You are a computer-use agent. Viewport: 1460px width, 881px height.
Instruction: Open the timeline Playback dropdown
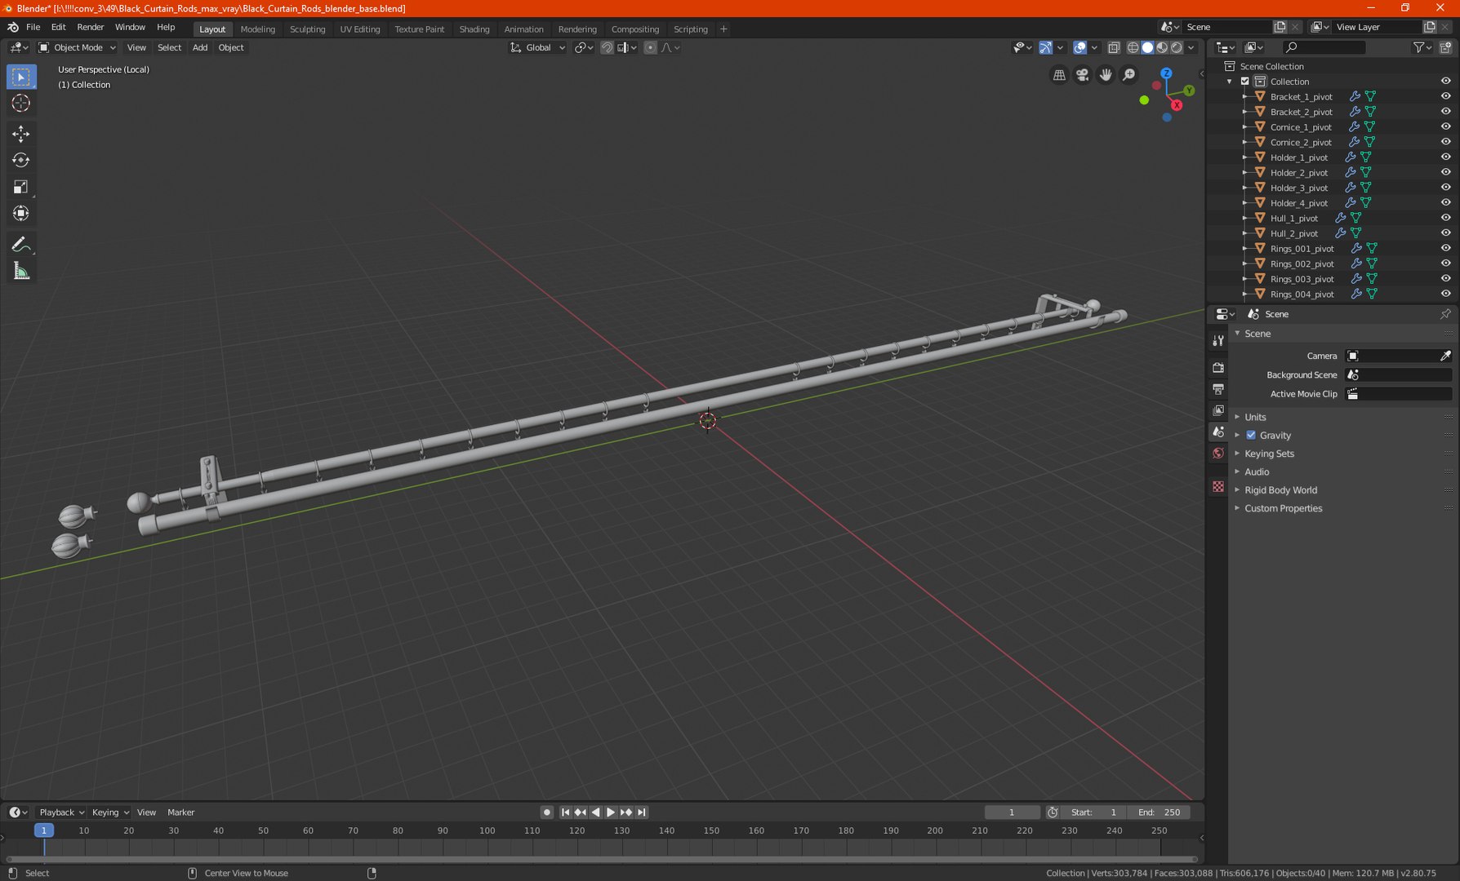point(62,812)
